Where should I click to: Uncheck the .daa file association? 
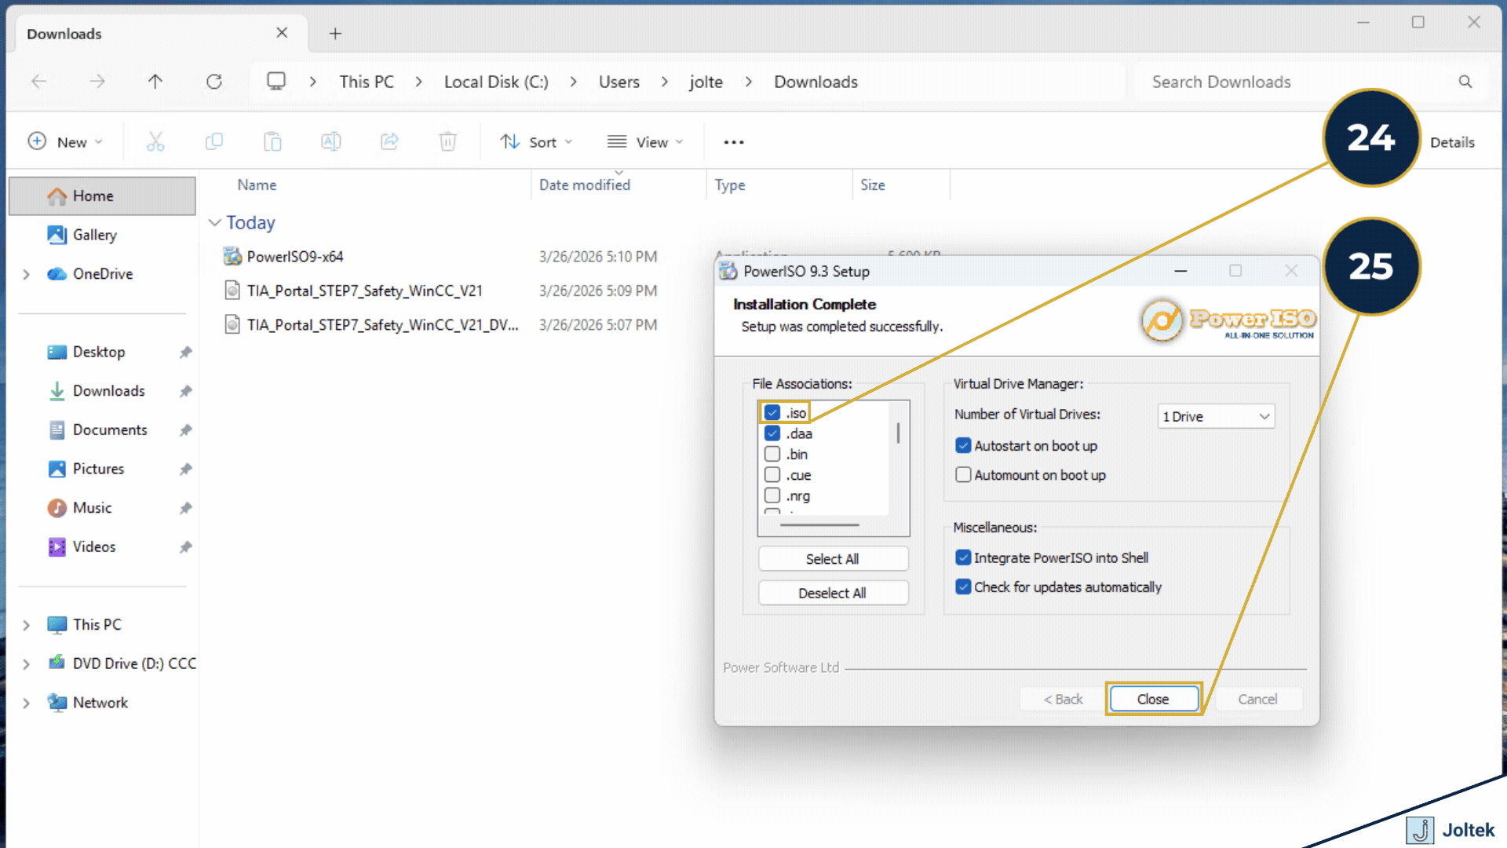772,433
